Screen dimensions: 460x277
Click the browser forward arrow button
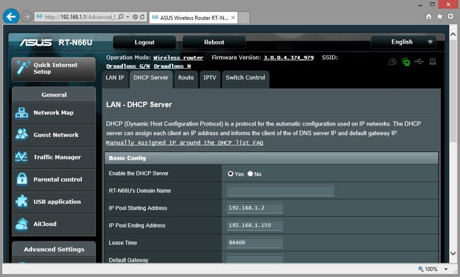point(27,17)
